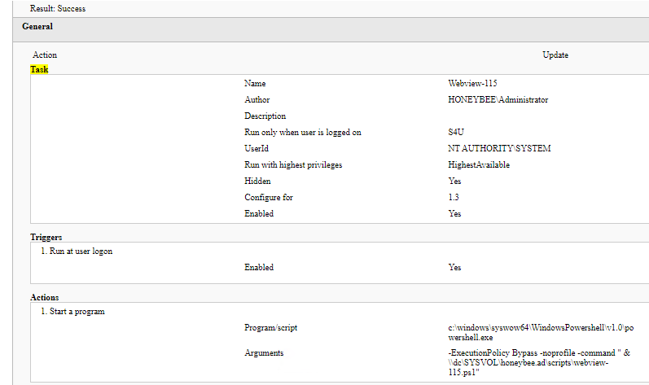The height and width of the screenshot is (385, 649).
Task: Click the Result: Success text
Action: (58, 9)
